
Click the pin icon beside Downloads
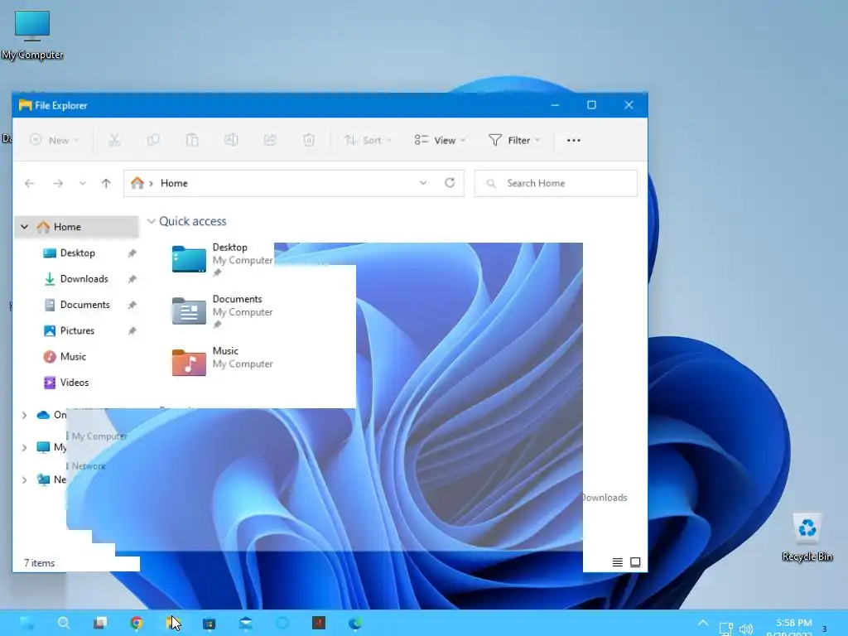(132, 279)
